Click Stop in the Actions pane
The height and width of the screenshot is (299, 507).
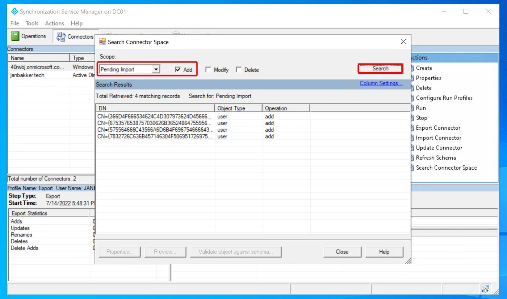[x=422, y=118]
